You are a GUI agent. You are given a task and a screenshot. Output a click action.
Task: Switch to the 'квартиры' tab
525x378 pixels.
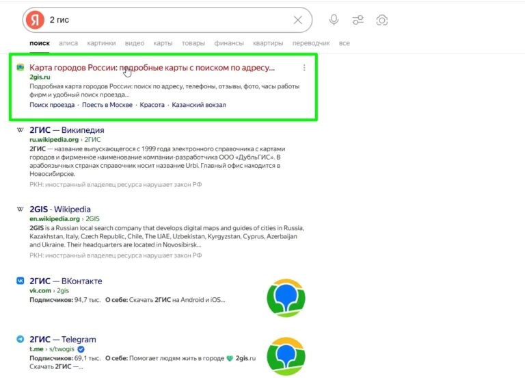(x=268, y=43)
